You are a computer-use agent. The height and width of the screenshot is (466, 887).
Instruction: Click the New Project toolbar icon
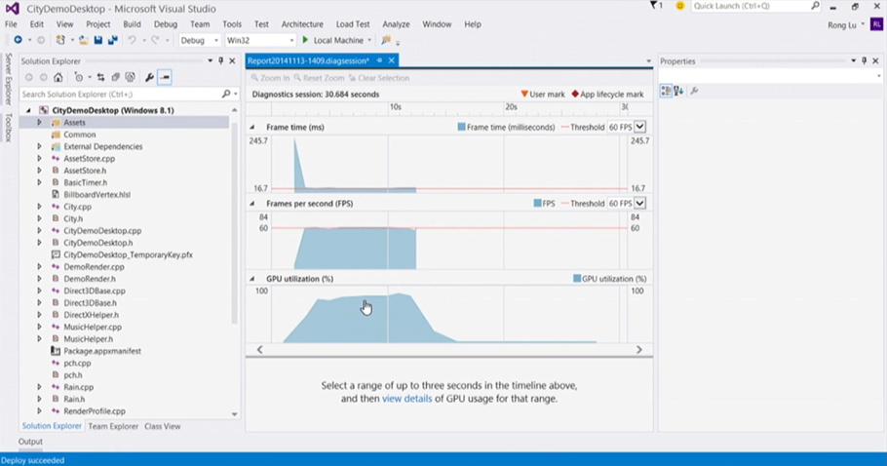point(60,40)
